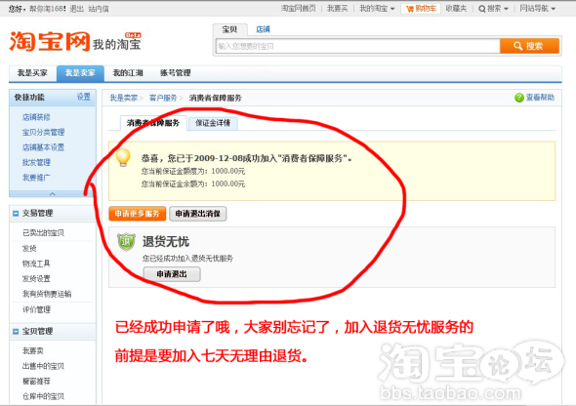Click the 您当前保证金余额为 text line
Viewport: 576px width, 406px height.
pos(193,183)
